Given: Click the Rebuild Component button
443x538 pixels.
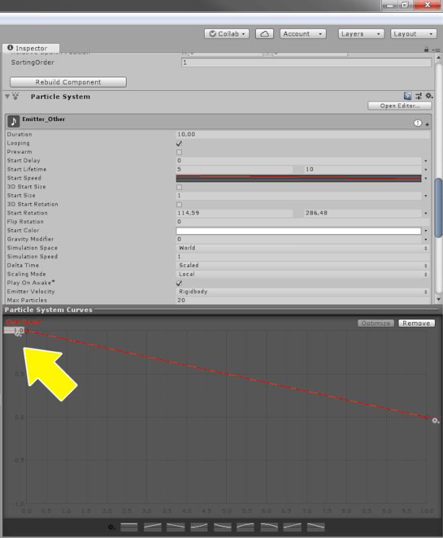Looking at the screenshot, I should 68,82.
